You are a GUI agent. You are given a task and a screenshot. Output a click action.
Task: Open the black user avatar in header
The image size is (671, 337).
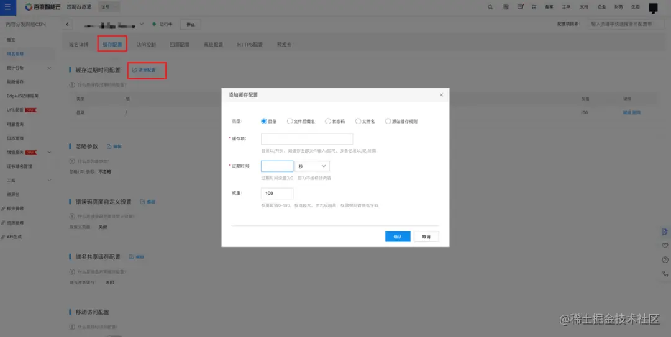point(653,7)
